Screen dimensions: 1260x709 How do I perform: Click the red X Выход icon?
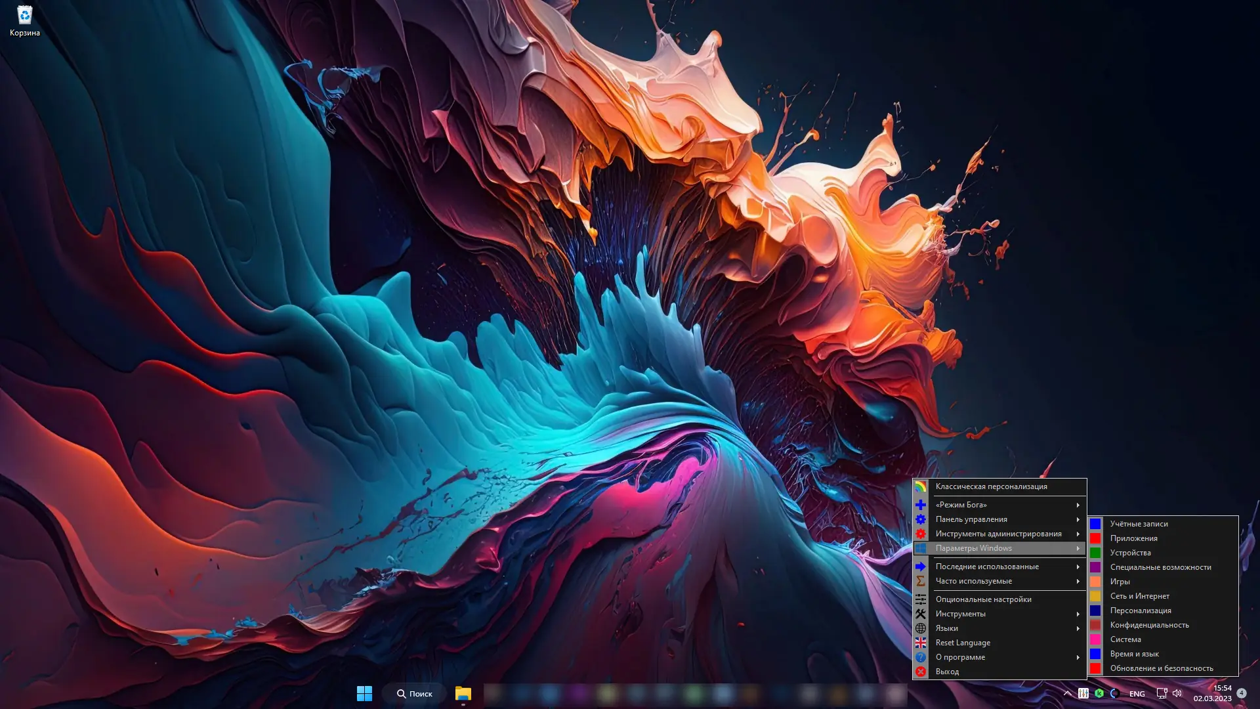pyautogui.click(x=921, y=672)
